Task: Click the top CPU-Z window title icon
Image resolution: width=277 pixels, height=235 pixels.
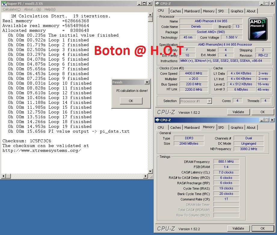Action: click(158, 3)
